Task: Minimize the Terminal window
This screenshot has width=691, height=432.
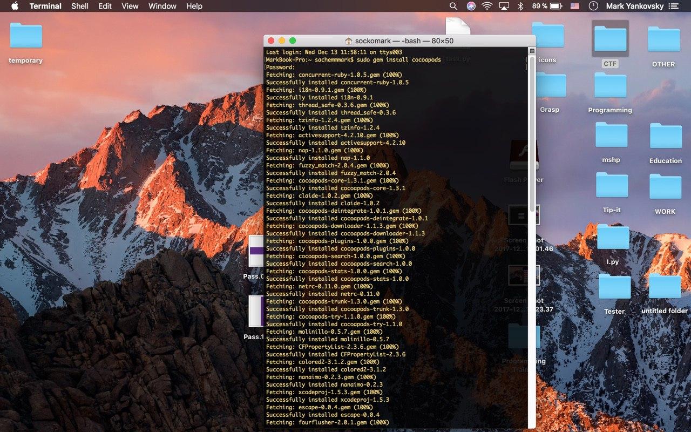Action: coord(282,40)
